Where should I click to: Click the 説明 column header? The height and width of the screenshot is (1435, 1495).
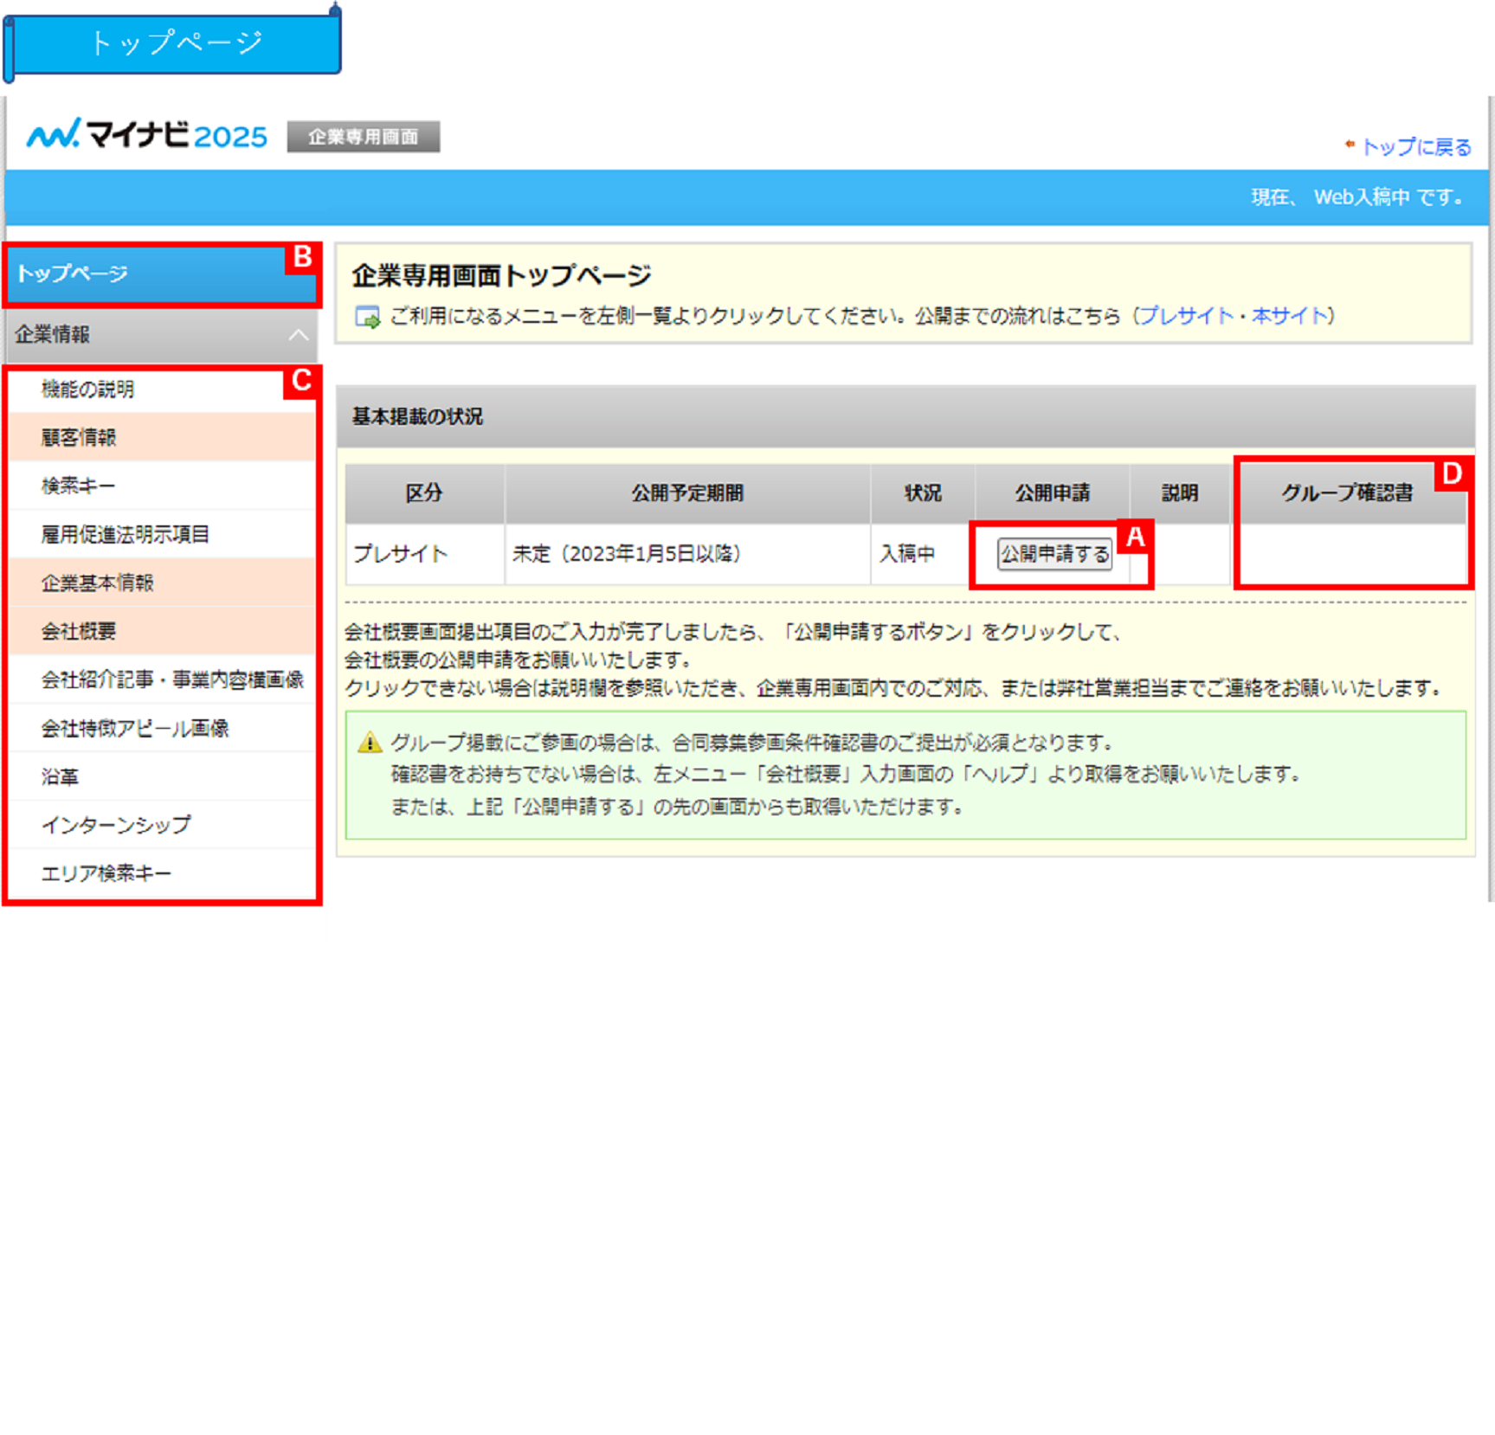click(1180, 493)
